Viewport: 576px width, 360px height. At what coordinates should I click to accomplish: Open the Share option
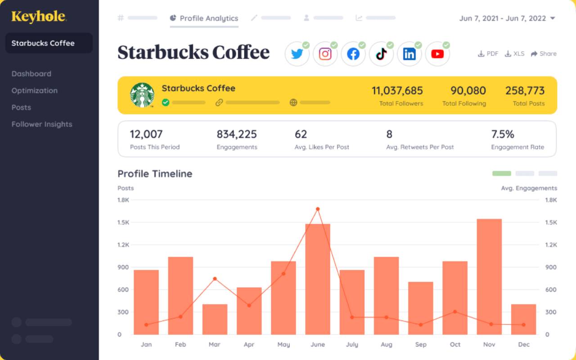pyautogui.click(x=544, y=53)
